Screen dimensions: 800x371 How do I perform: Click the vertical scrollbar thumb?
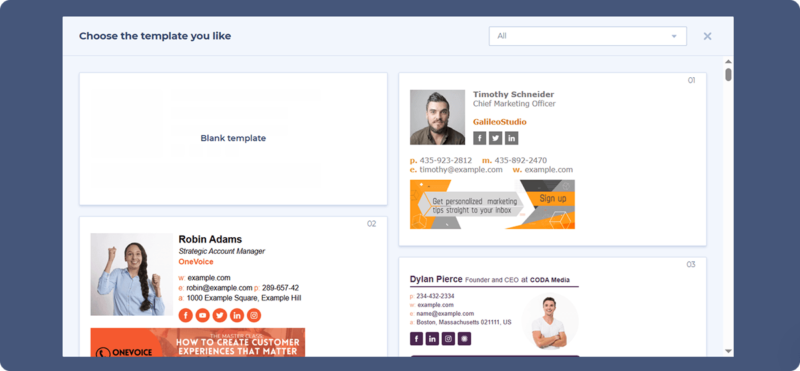(x=728, y=75)
